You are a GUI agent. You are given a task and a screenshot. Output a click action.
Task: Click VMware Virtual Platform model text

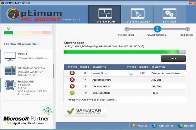tap(32, 58)
